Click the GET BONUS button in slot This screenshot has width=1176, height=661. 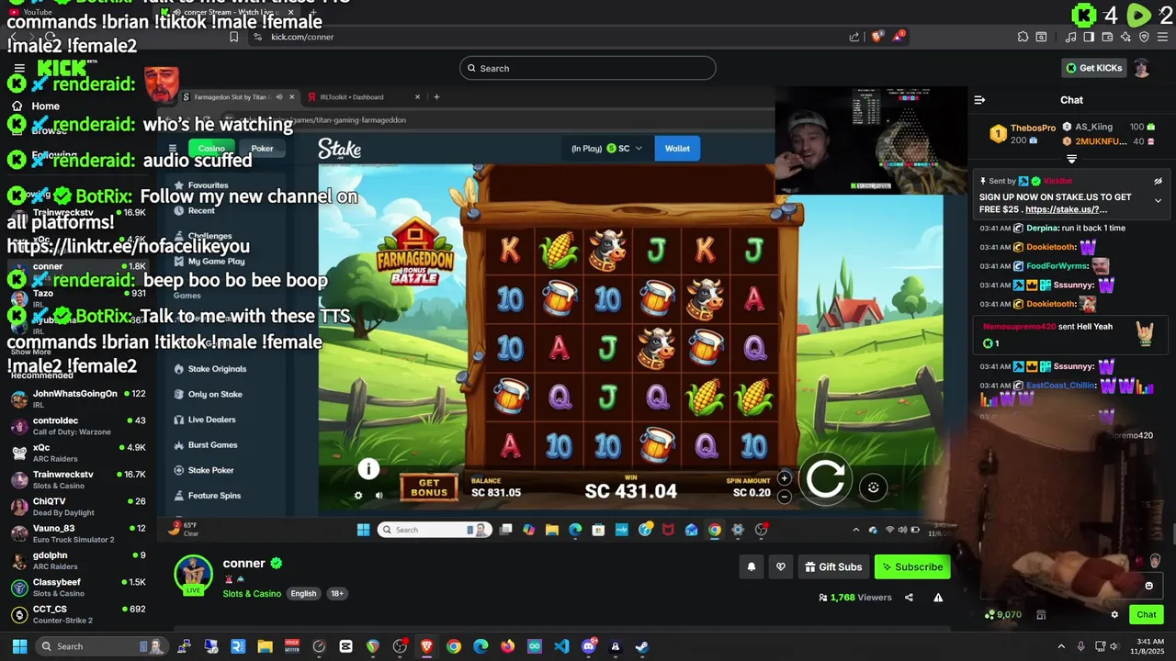tap(428, 487)
